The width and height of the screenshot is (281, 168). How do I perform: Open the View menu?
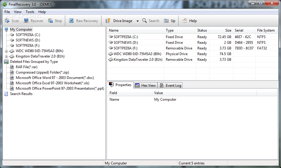point(18,12)
